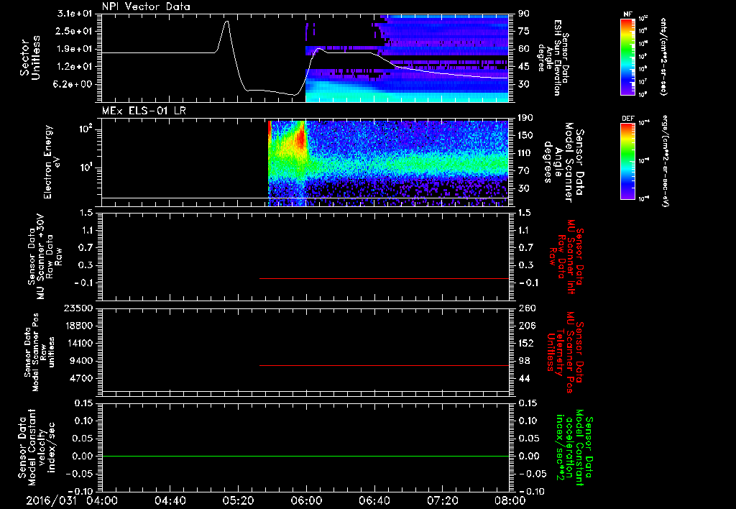Image resolution: width=736 pixels, height=509 pixels.
Task: Click the 98 telemetry tick label
Action: pyautogui.click(x=524, y=361)
